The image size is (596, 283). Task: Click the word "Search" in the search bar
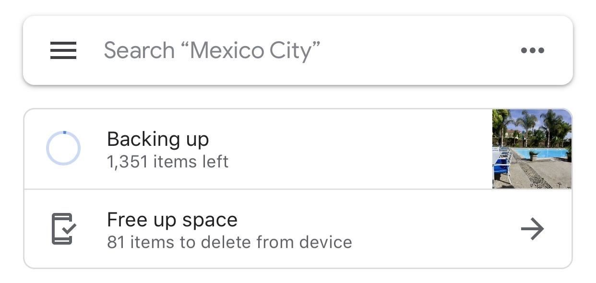pyautogui.click(x=139, y=50)
